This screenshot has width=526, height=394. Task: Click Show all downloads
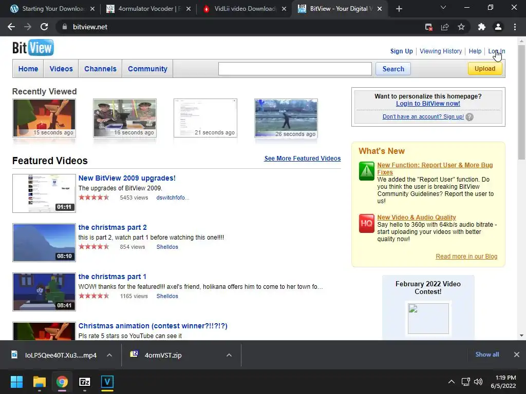(487, 354)
